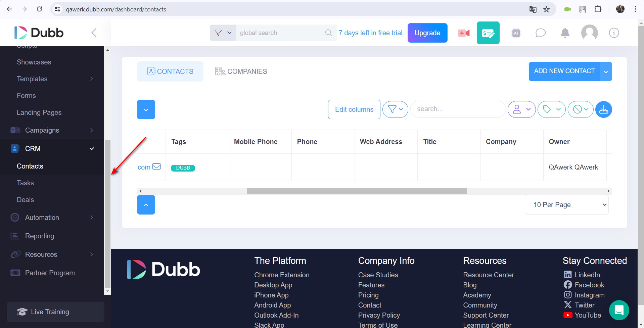644x328 pixels.
Task: Open the Chrome Extension footer link
Action: pyautogui.click(x=282, y=275)
